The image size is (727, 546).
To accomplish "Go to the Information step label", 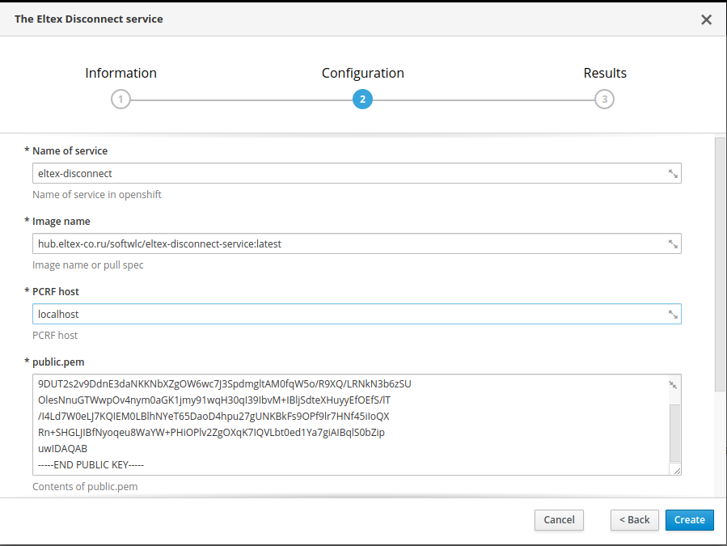I will (x=120, y=73).
